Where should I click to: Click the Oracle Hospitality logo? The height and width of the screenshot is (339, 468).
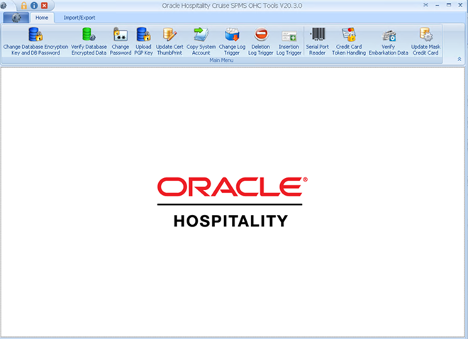pyautogui.click(x=232, y=202)
